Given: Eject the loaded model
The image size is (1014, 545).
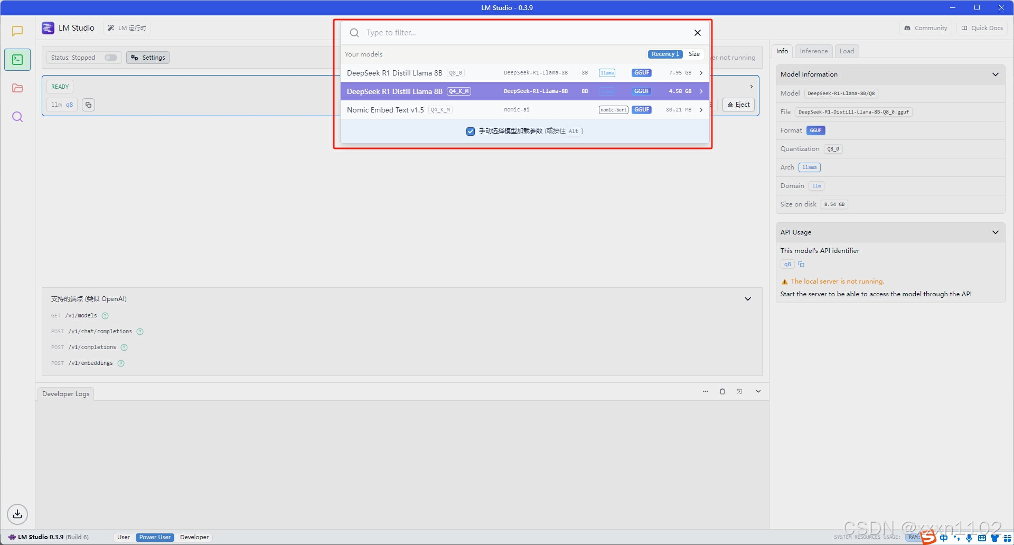Looking at the screenshot, I should pos(738,105).
